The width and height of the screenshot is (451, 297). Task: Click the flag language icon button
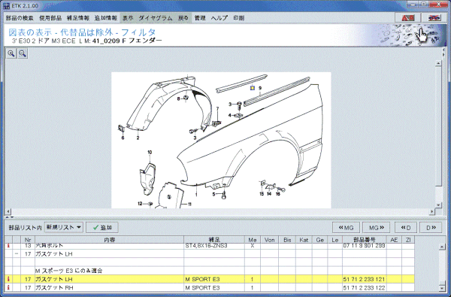click(x=434, y=18)
